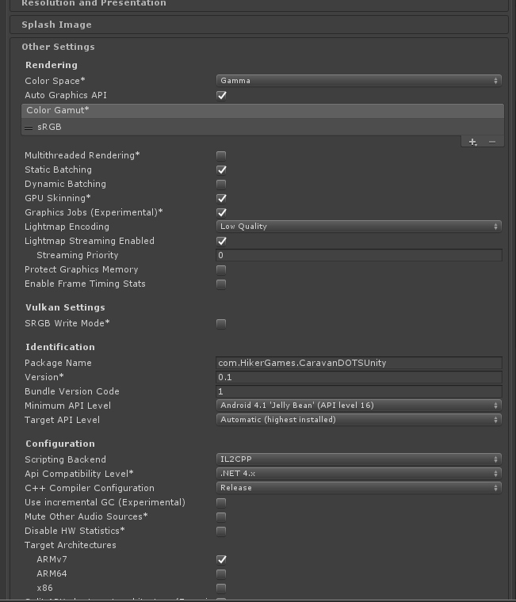Open Minimum API Level dropdown

359,406
